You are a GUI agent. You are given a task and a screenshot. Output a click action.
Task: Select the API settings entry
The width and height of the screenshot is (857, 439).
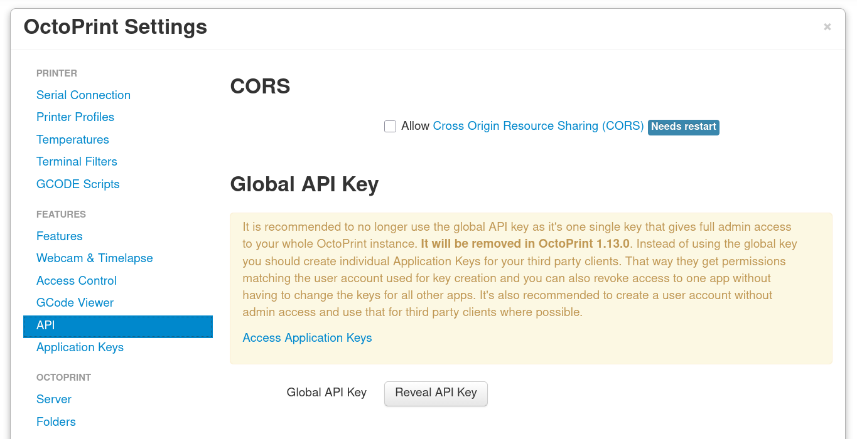coord(46,325)
